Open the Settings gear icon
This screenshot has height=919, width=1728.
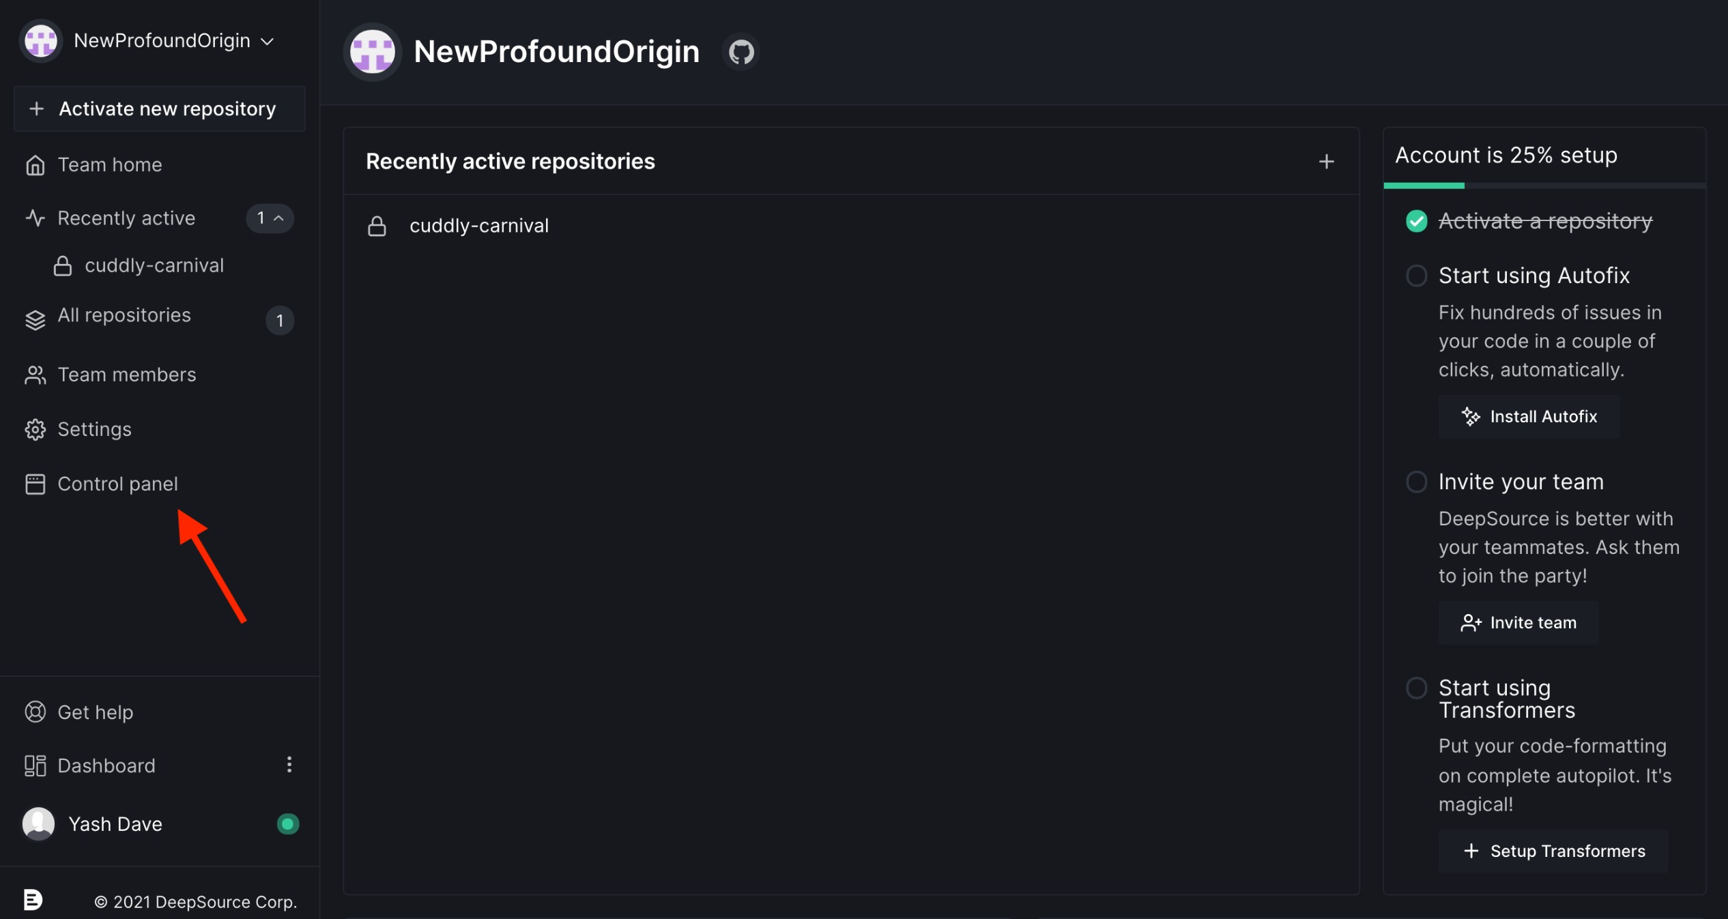pos(35,429)
